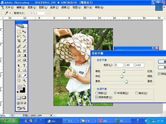
Task: Switch to full screen mode without menu
Action: (x=25, y=103)
